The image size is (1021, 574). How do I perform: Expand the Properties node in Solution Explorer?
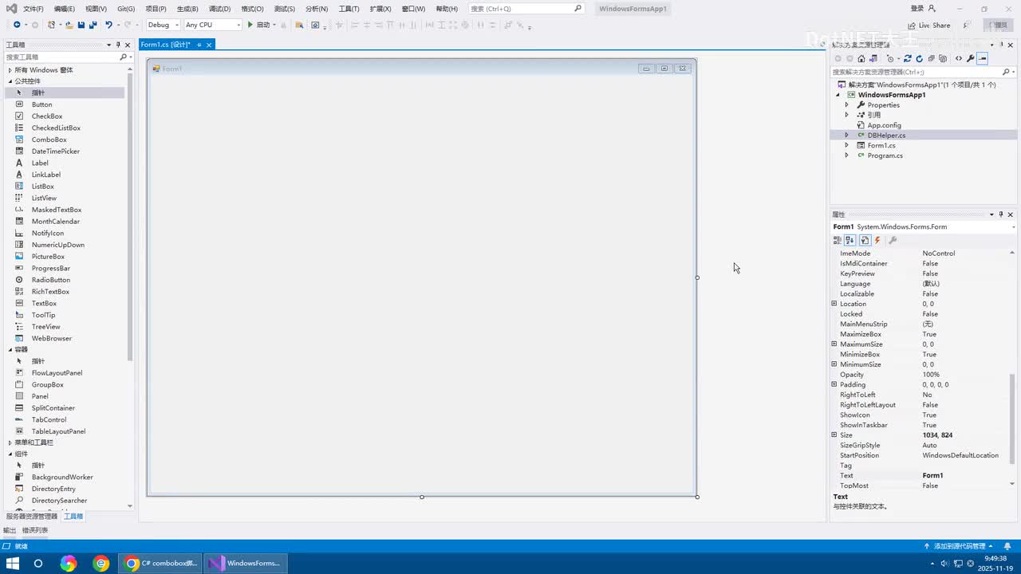(847, 105)
